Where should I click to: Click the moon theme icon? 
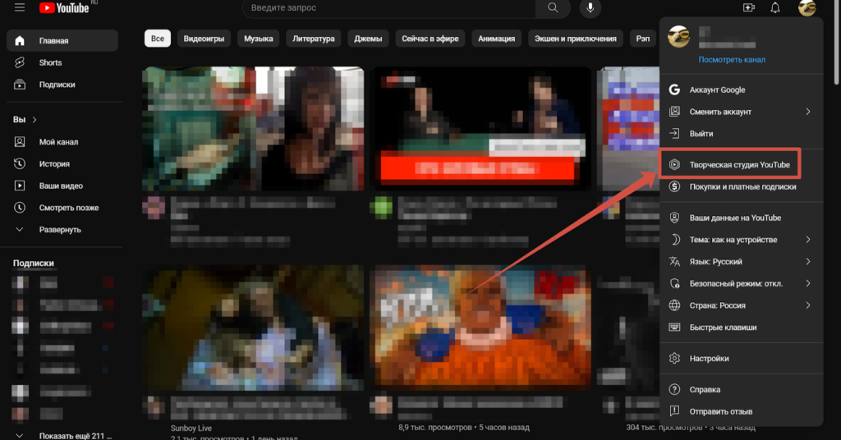pyautogui.click(x=675, y=240)
